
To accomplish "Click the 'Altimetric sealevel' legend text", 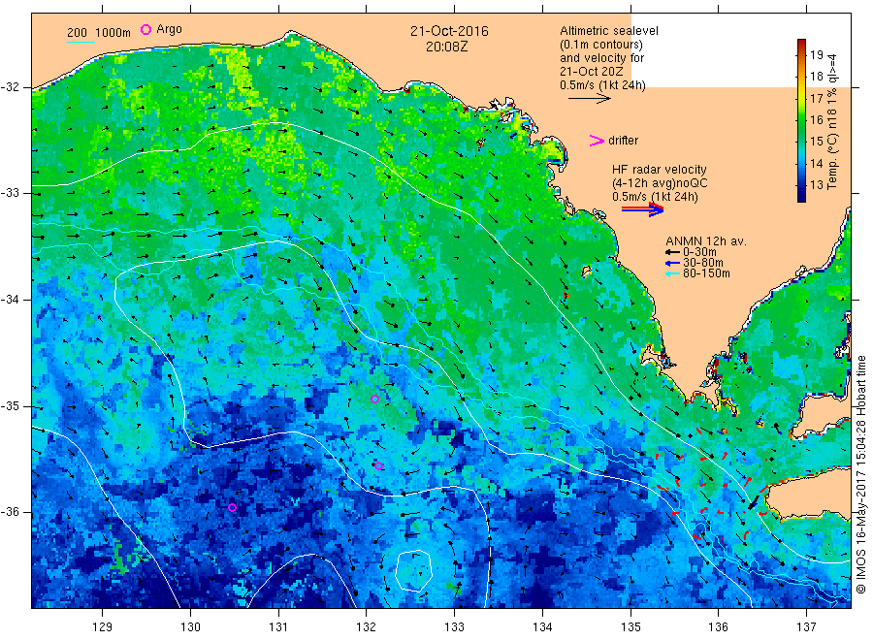I will point(609,31).
